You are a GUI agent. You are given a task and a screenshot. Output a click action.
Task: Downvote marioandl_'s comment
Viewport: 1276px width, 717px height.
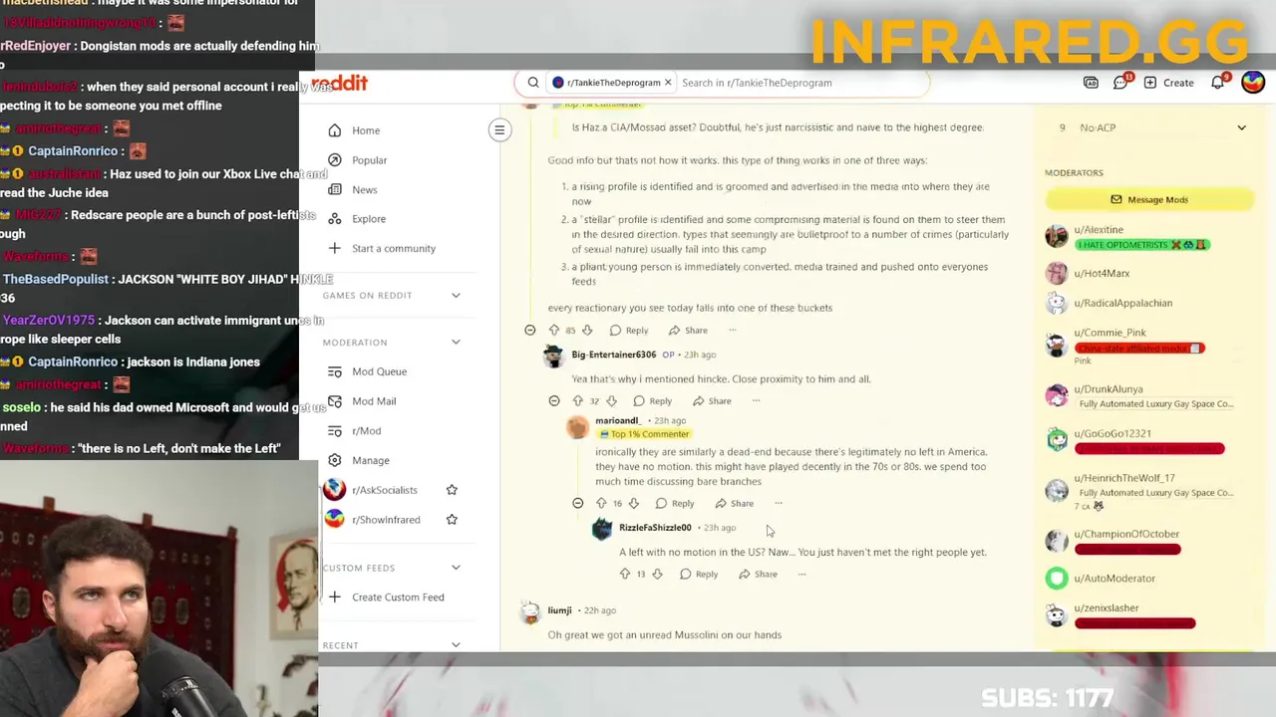tap(634, 504)
